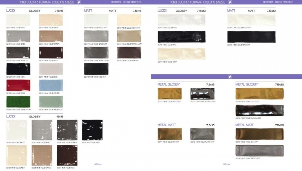Click the 7,5x15 Moka Matt tile
The width and height of the screenshot is (302, 171).
tap(129, 53)
